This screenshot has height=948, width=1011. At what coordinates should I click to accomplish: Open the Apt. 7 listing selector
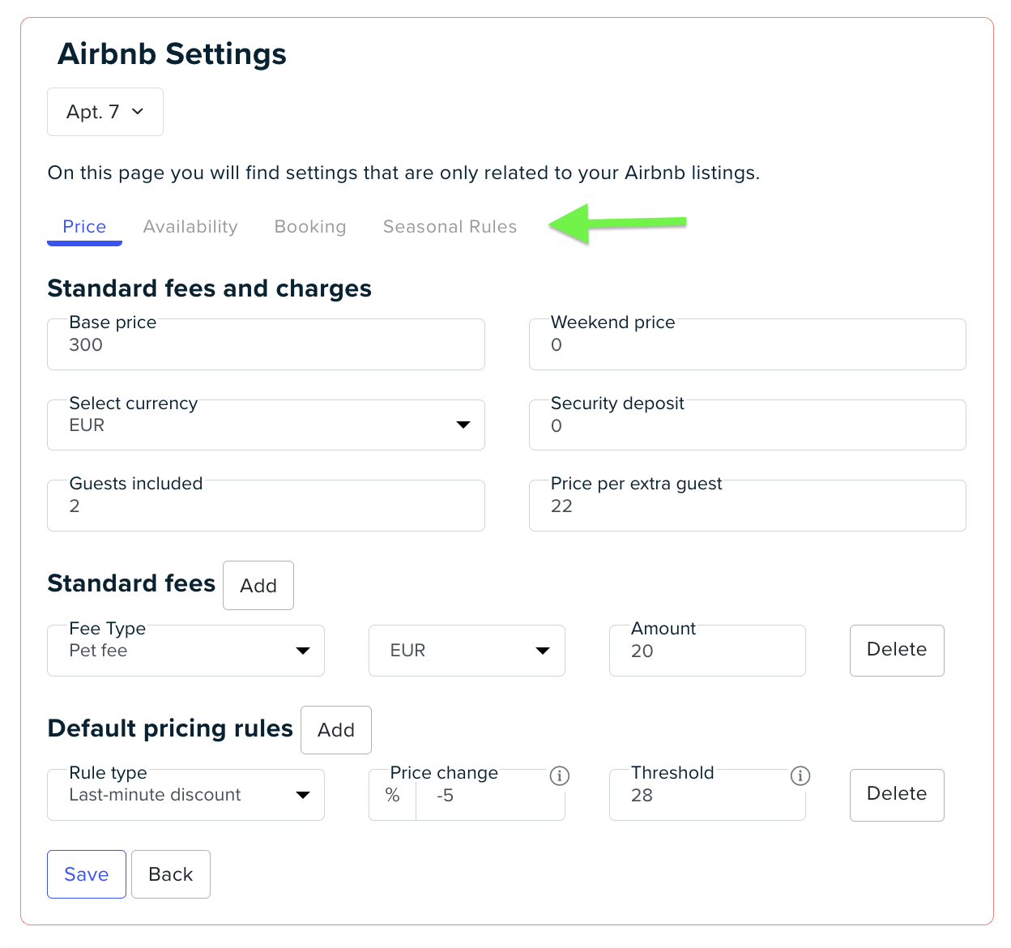(105, 112)
